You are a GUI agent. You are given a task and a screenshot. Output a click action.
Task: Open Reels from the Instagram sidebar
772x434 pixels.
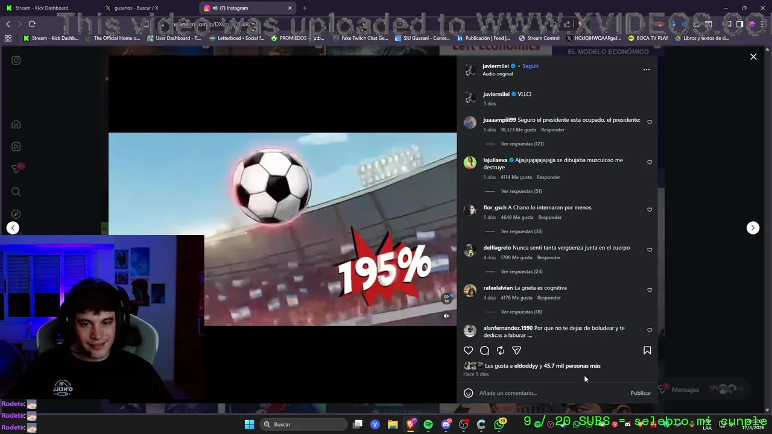(16, 146)
